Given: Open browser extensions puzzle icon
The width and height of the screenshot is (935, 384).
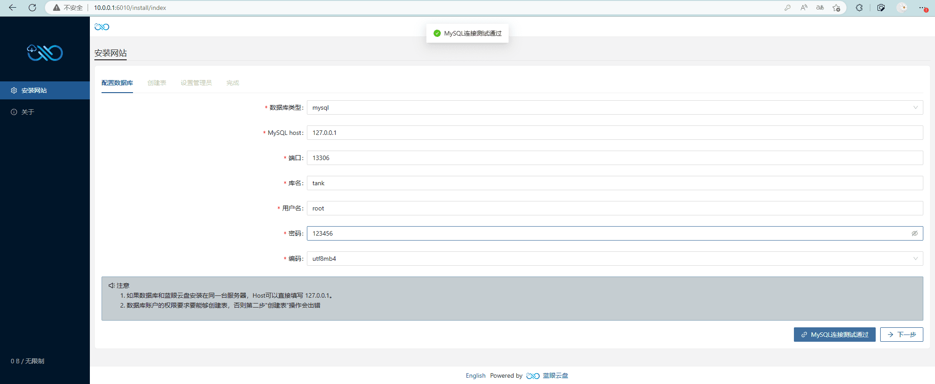Looking at the screenshot, I should [859, 8].
